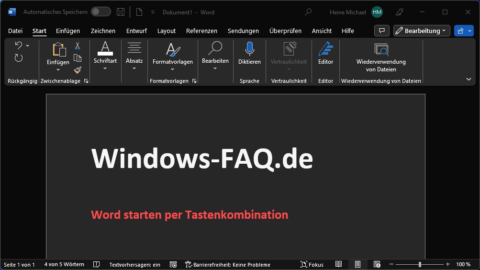Expand the share button dropdown arrow
Image resolution: width=480 pixels, height=270 pixels.
click(469, 31)
